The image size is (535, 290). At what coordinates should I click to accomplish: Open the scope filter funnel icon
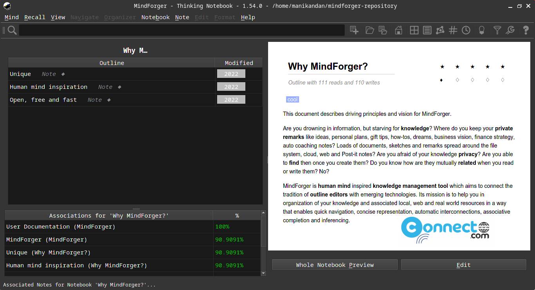point(497,30)
